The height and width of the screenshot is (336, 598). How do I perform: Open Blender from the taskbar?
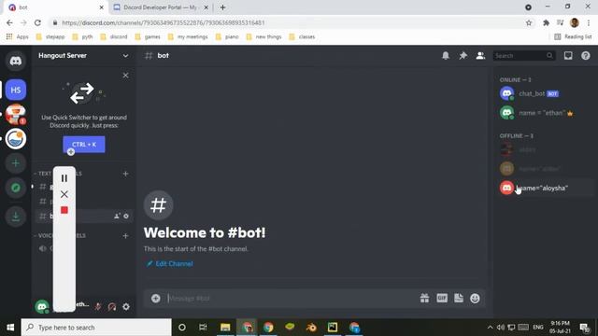click(x=311, y=328)
